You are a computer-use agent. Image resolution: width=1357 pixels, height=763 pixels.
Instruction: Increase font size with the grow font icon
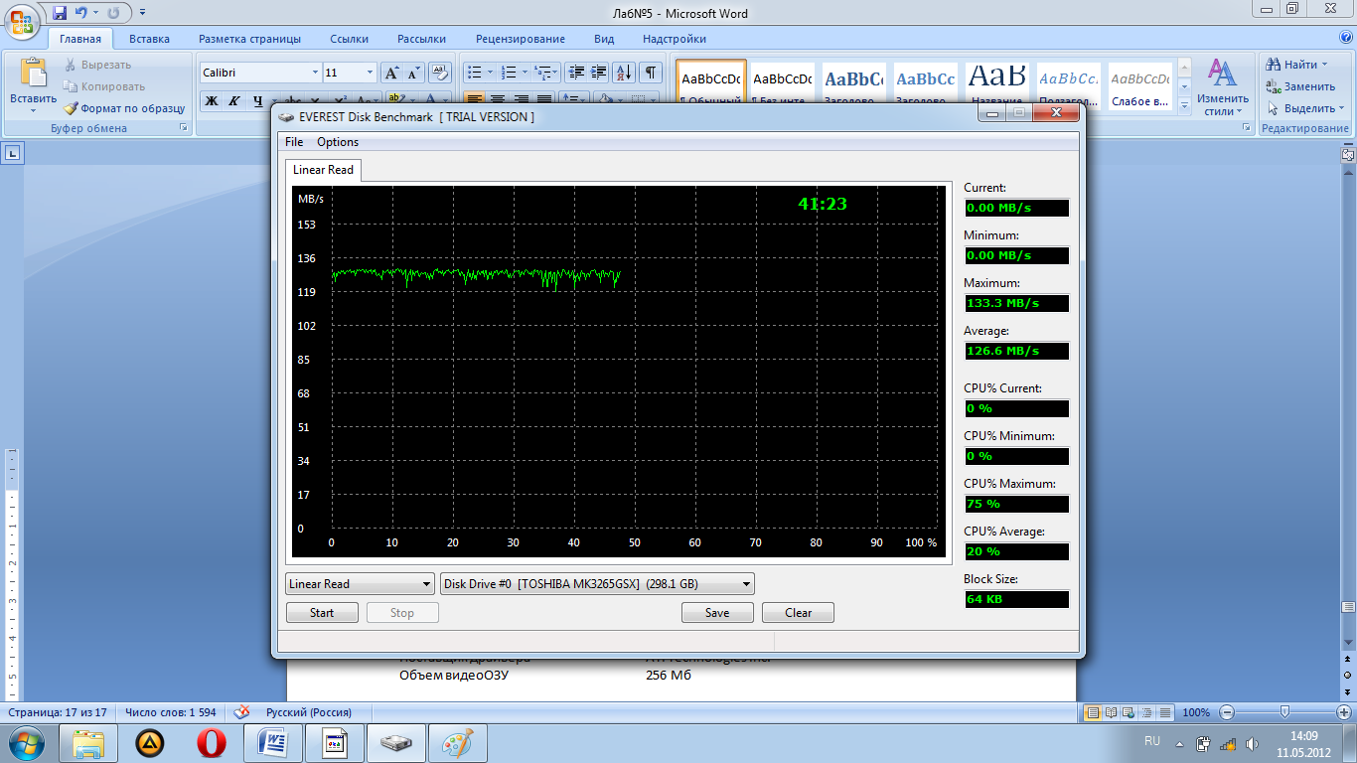click(x=391, y=73)
